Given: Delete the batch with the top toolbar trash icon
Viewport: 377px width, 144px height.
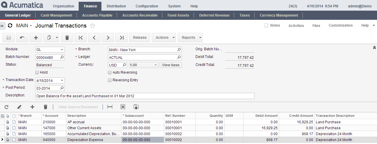Looking at the screenshot, I should [x=67, y=38].
